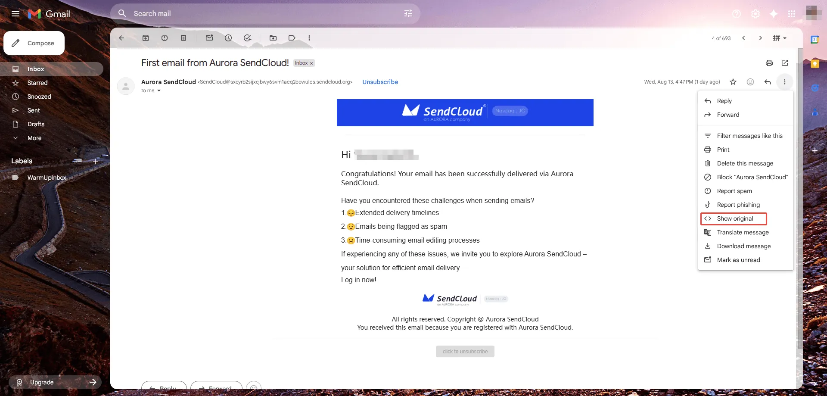The image size is (827, 396).
Task: Open Gemini sparkle icon
Action: coord(774,14)
